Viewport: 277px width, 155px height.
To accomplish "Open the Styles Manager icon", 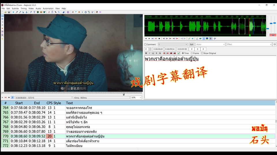I will tap(49, 12).
